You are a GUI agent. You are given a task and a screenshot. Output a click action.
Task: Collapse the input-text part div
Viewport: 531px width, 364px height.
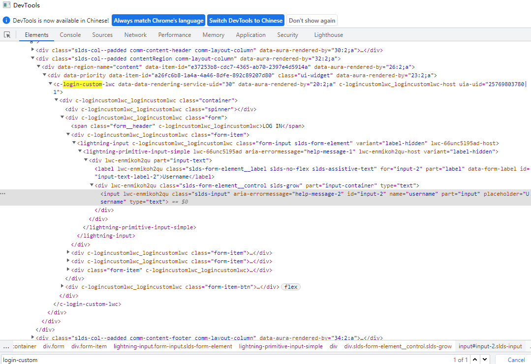pyautogui.click(x=86, y=160)
